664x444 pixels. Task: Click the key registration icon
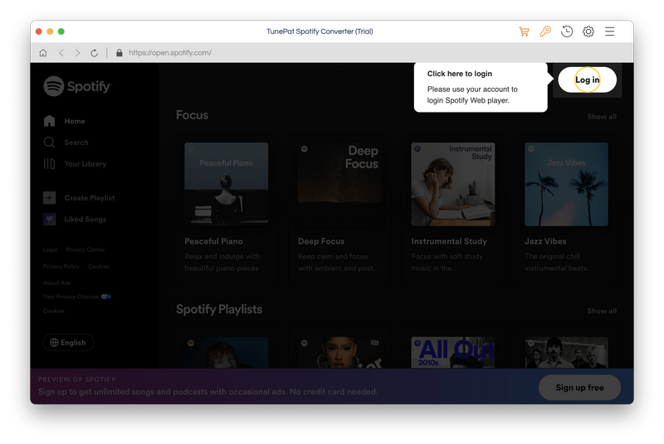coord(545,31)
